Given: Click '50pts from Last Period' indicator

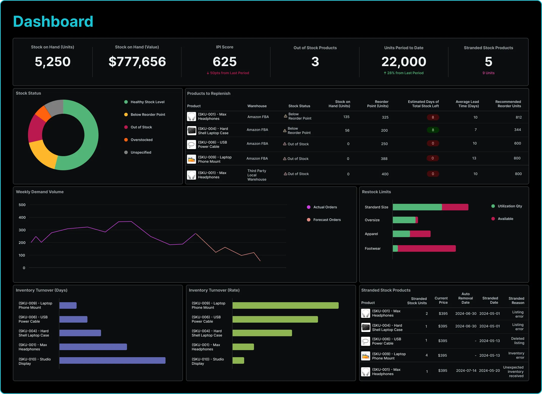Looking at the screenshot, I should (228, 73).
